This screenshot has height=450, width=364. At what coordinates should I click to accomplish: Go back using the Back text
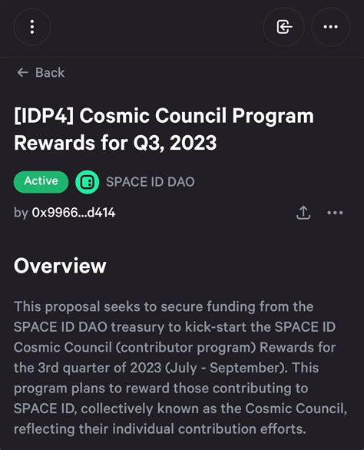point(50,73)
